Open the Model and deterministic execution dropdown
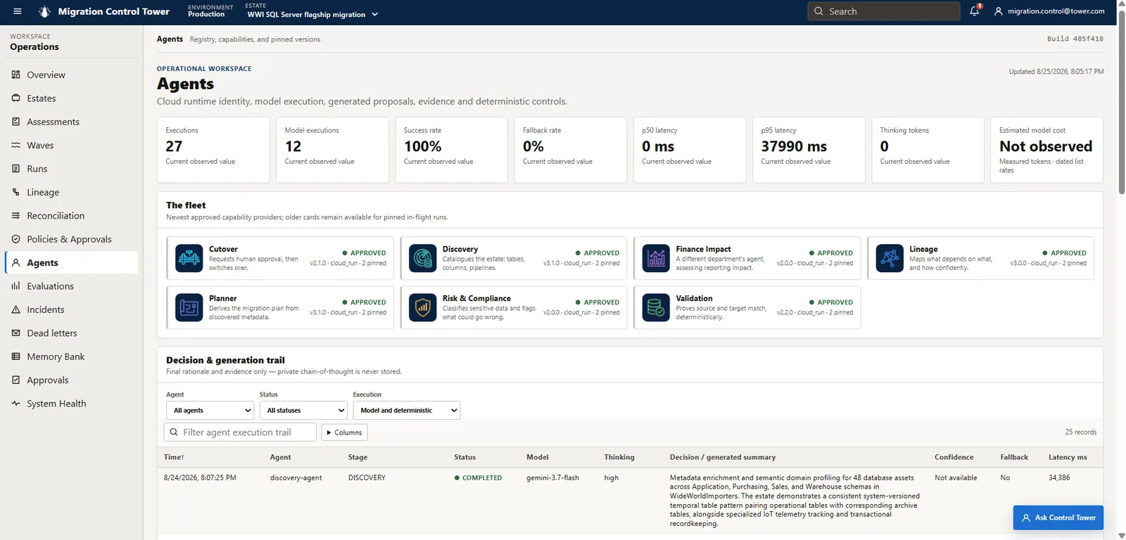The height and width of the screenshot is (540, 1126). (x=406, y=410)
